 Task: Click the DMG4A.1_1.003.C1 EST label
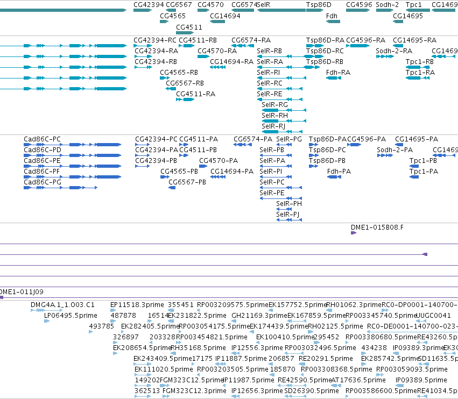pyautogui.click(x=62, y=305)
